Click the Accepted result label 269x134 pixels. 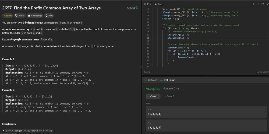[x=153, y=88]
